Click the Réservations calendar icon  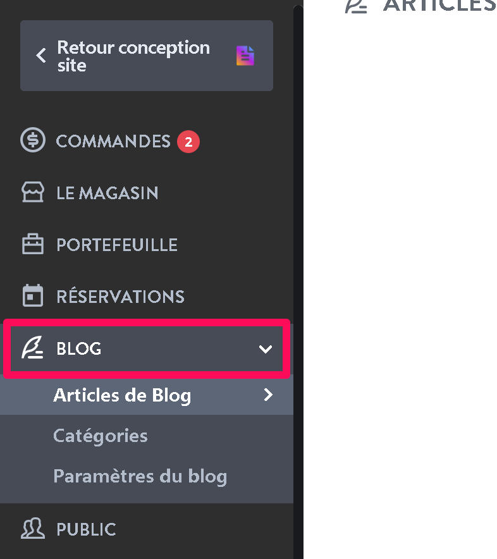pos(33,295)
